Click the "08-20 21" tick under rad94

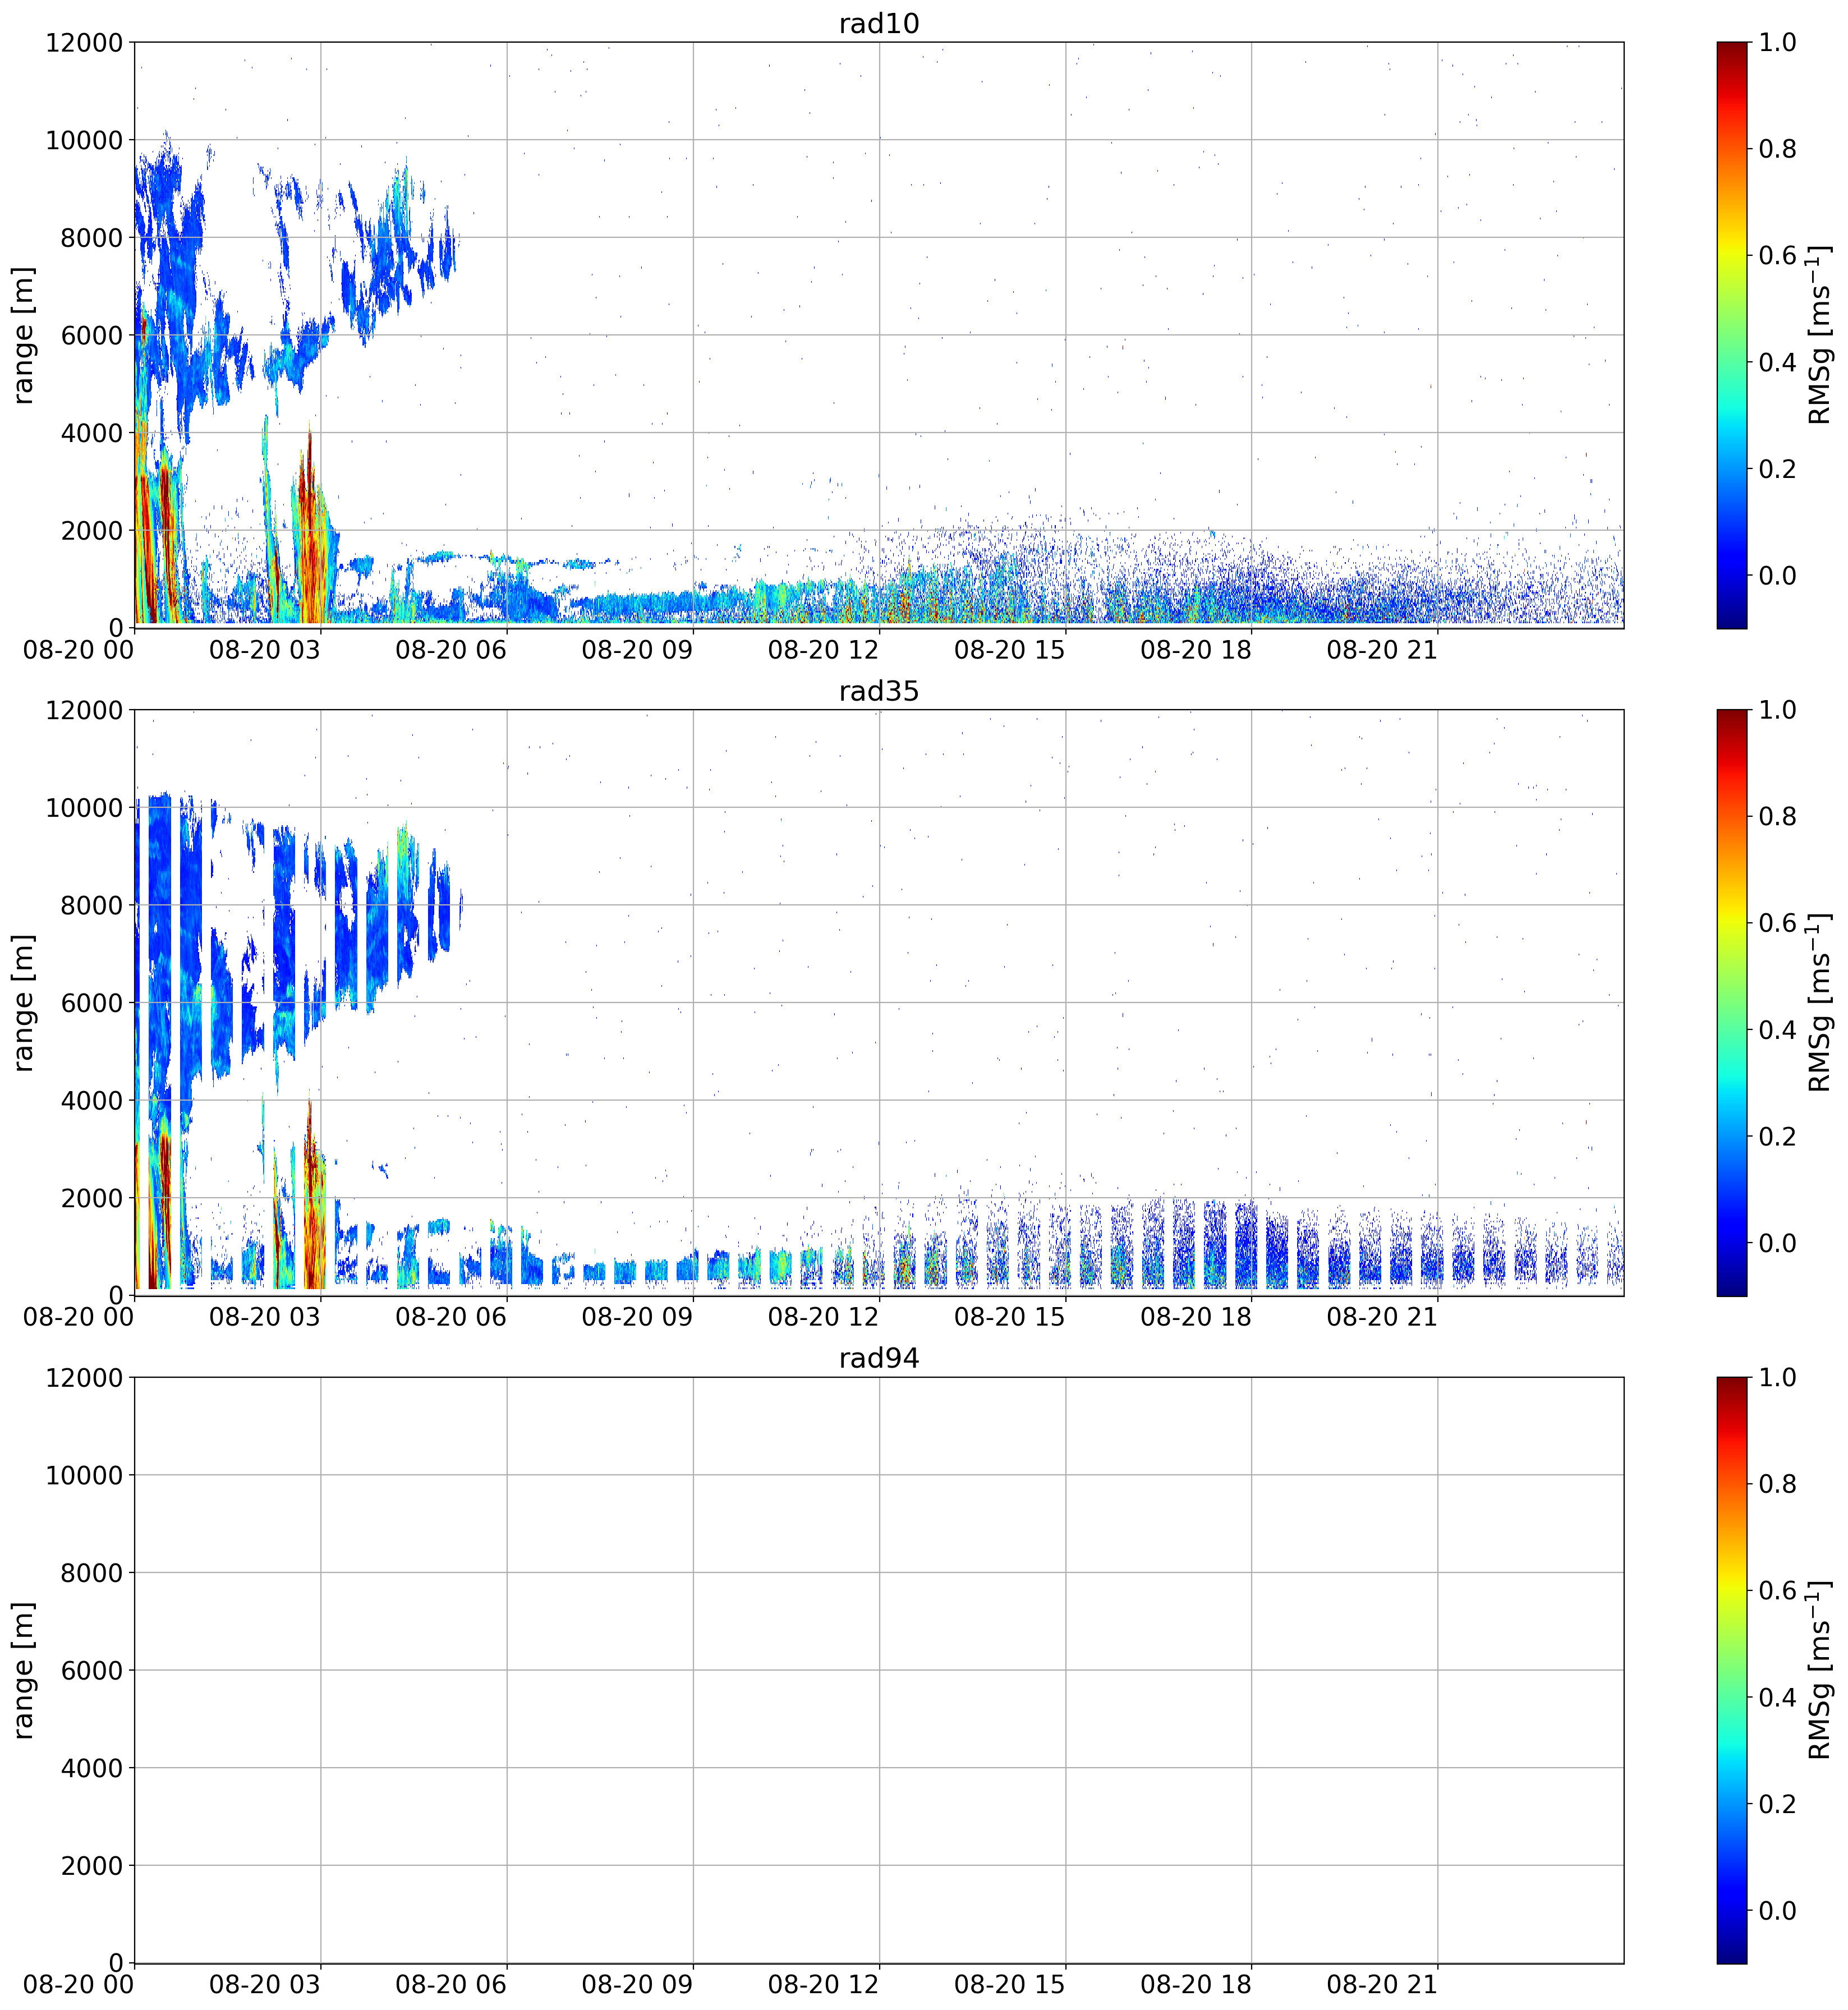(1382, 1985)
